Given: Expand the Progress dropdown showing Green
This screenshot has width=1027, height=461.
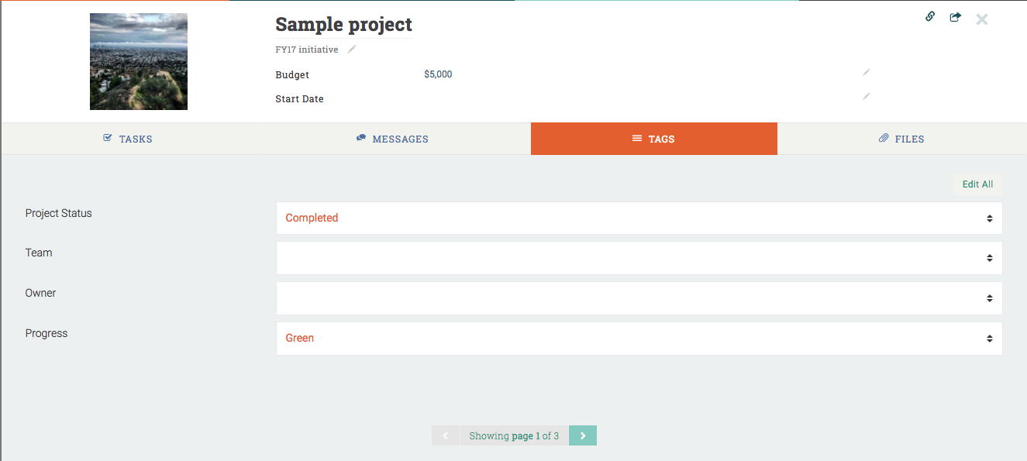Looking at the screenshot, I should click(x=639, y=339).
